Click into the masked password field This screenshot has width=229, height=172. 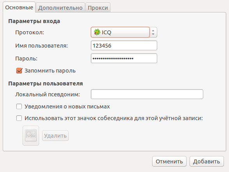[x=124, y=59]
